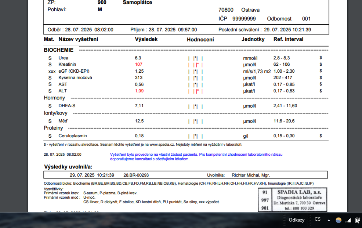Show hidden system tray icons arrow
The image size is (362, 228).
(x=329, y=220)
